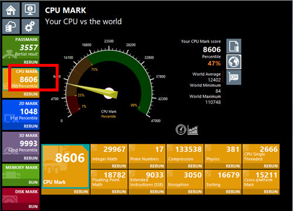Switch to the distribution chart view icon
Screen dimensions: 293x211
[193, 130]
